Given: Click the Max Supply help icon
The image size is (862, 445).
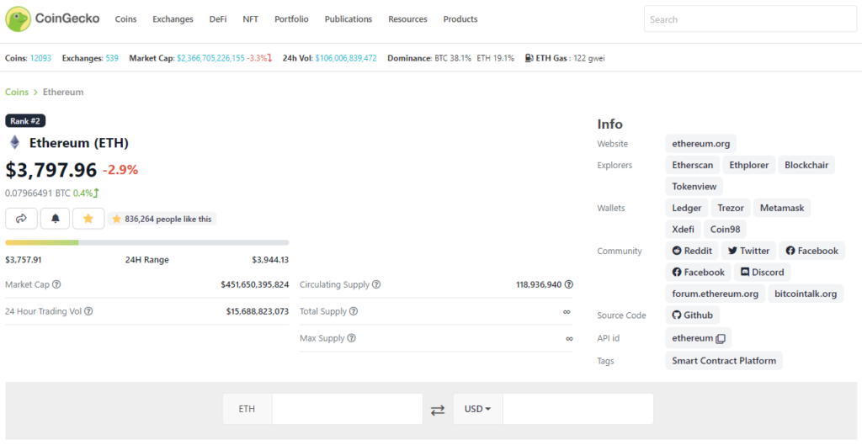Looking at the screenshot, I should (351, 338).
